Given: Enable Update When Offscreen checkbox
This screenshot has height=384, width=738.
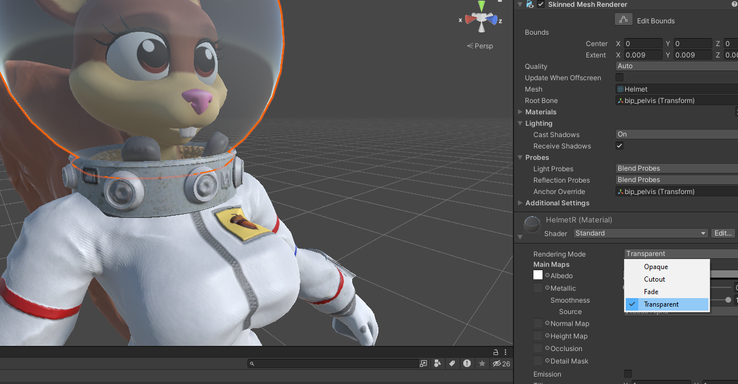Looking at the screenshot, I should pyautogui.click(x=619, y=77).
